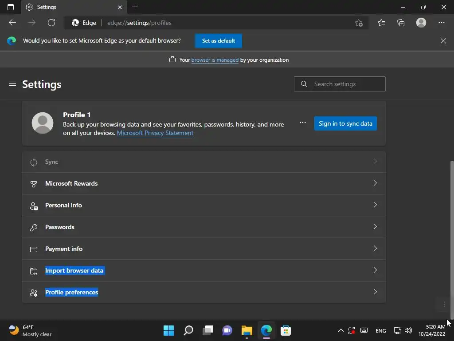The height and width of the screenshot is (341, 454).
Task: Open the Settings hamburger menu
Action: coord(12,84)
